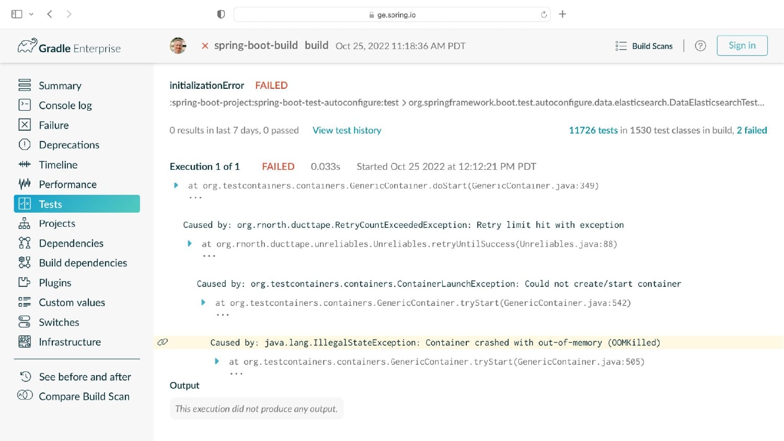Viewport: 784px width, 441px height.
Task: Click the Gradle elephant logo
Action: (x=27, y=46)
